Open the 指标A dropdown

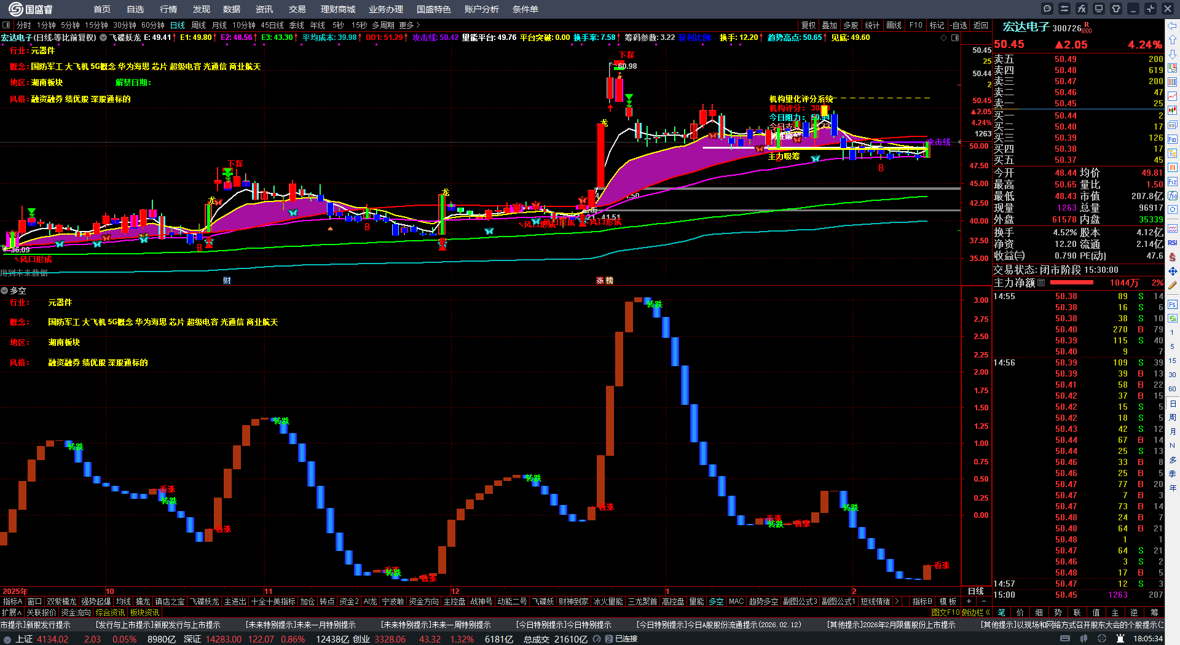coord(12,601)
